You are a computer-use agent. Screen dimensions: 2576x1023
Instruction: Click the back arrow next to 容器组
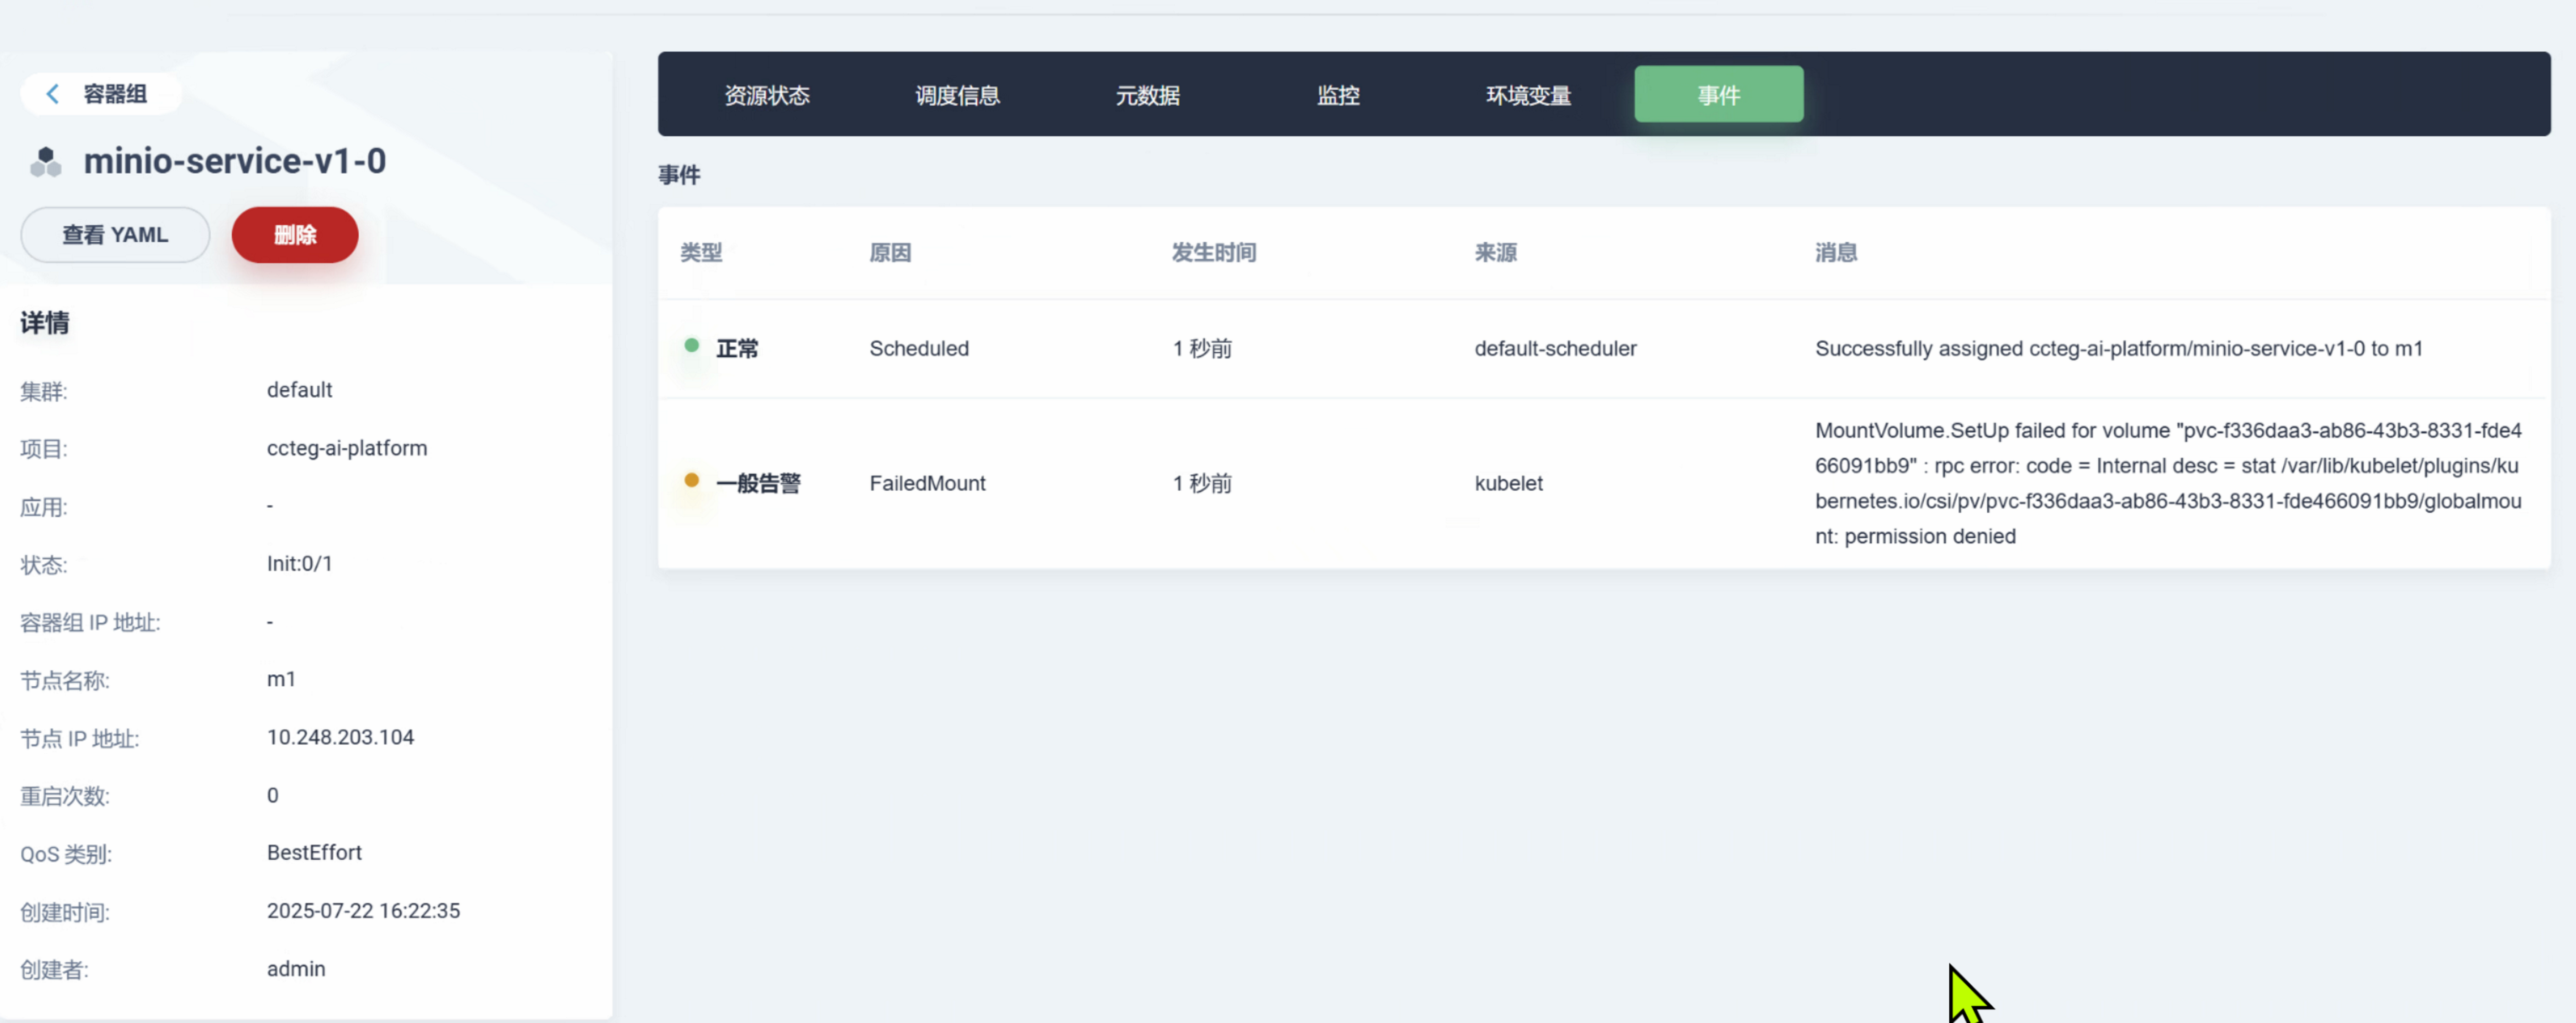pyautogui.click(x=53, y=94)
